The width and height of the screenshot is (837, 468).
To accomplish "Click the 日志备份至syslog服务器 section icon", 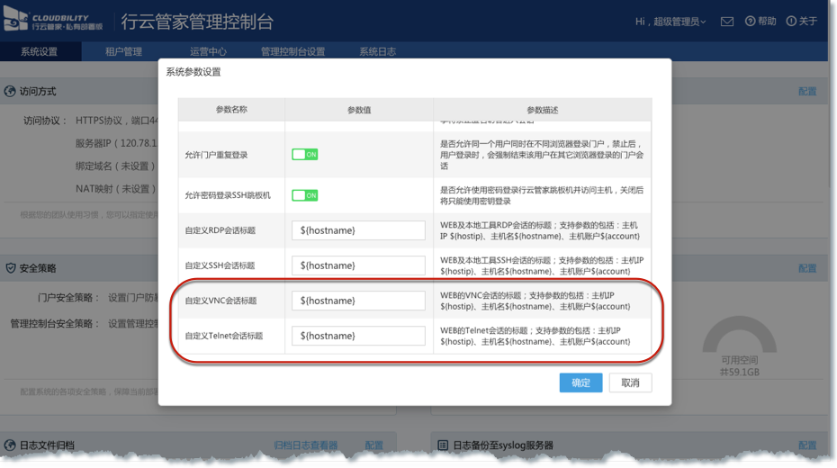I will click(443, 445).
